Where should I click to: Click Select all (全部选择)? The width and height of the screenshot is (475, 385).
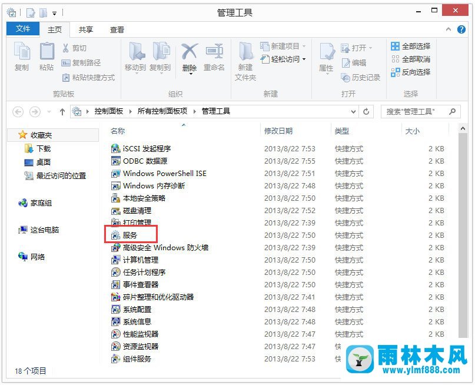pyautogui.click(x=410, y=46)
